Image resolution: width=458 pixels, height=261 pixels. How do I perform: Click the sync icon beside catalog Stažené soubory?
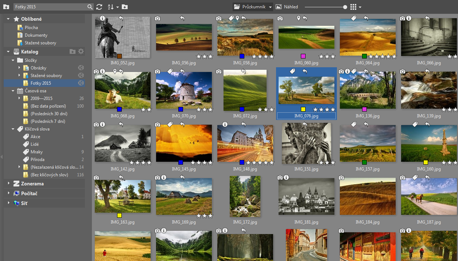coord(81,76)
